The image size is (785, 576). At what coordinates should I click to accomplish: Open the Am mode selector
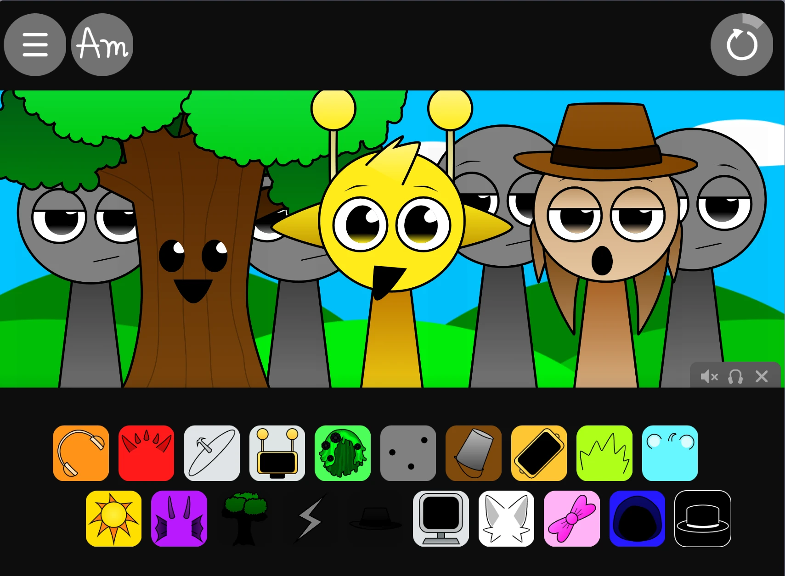102,44
